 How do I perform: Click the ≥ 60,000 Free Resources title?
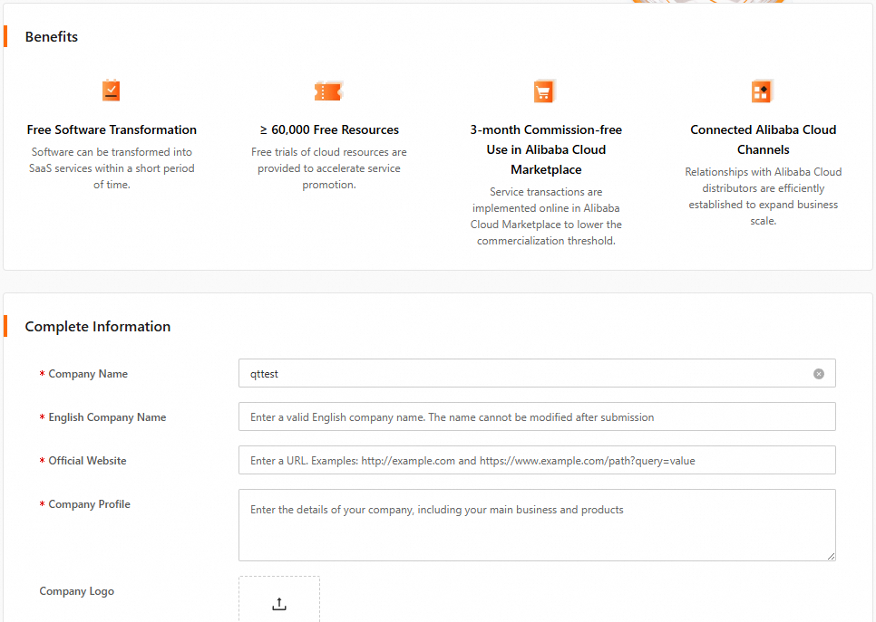329,129
